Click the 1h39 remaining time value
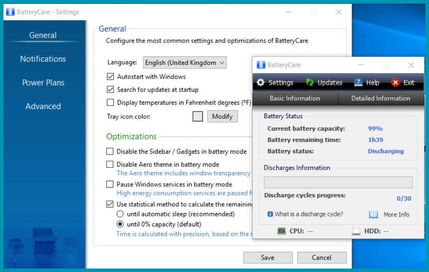Viewport: 429px width, 272px height. click(375, 140)
